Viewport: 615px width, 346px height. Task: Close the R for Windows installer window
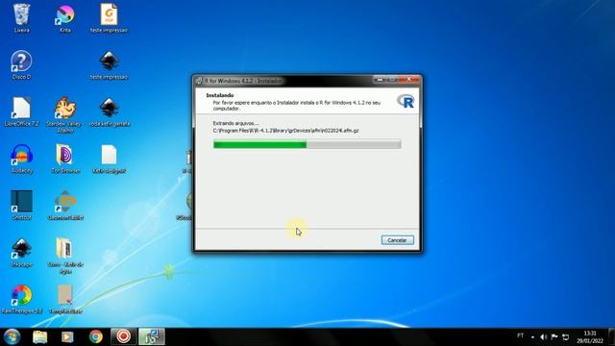pyautogui.click(x=409, y=80)
